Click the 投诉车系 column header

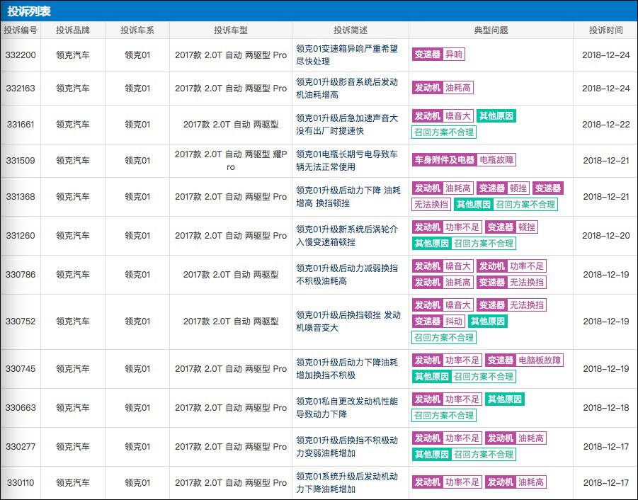pyautogui.click(x=137, y=30)
